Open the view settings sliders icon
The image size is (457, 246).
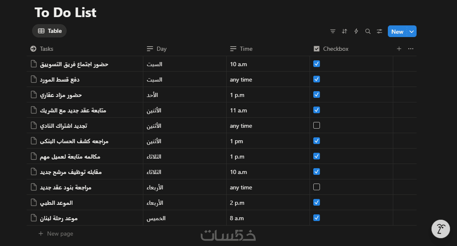point(380,31)
